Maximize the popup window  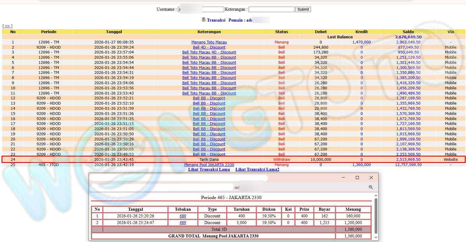pos(357,178)
